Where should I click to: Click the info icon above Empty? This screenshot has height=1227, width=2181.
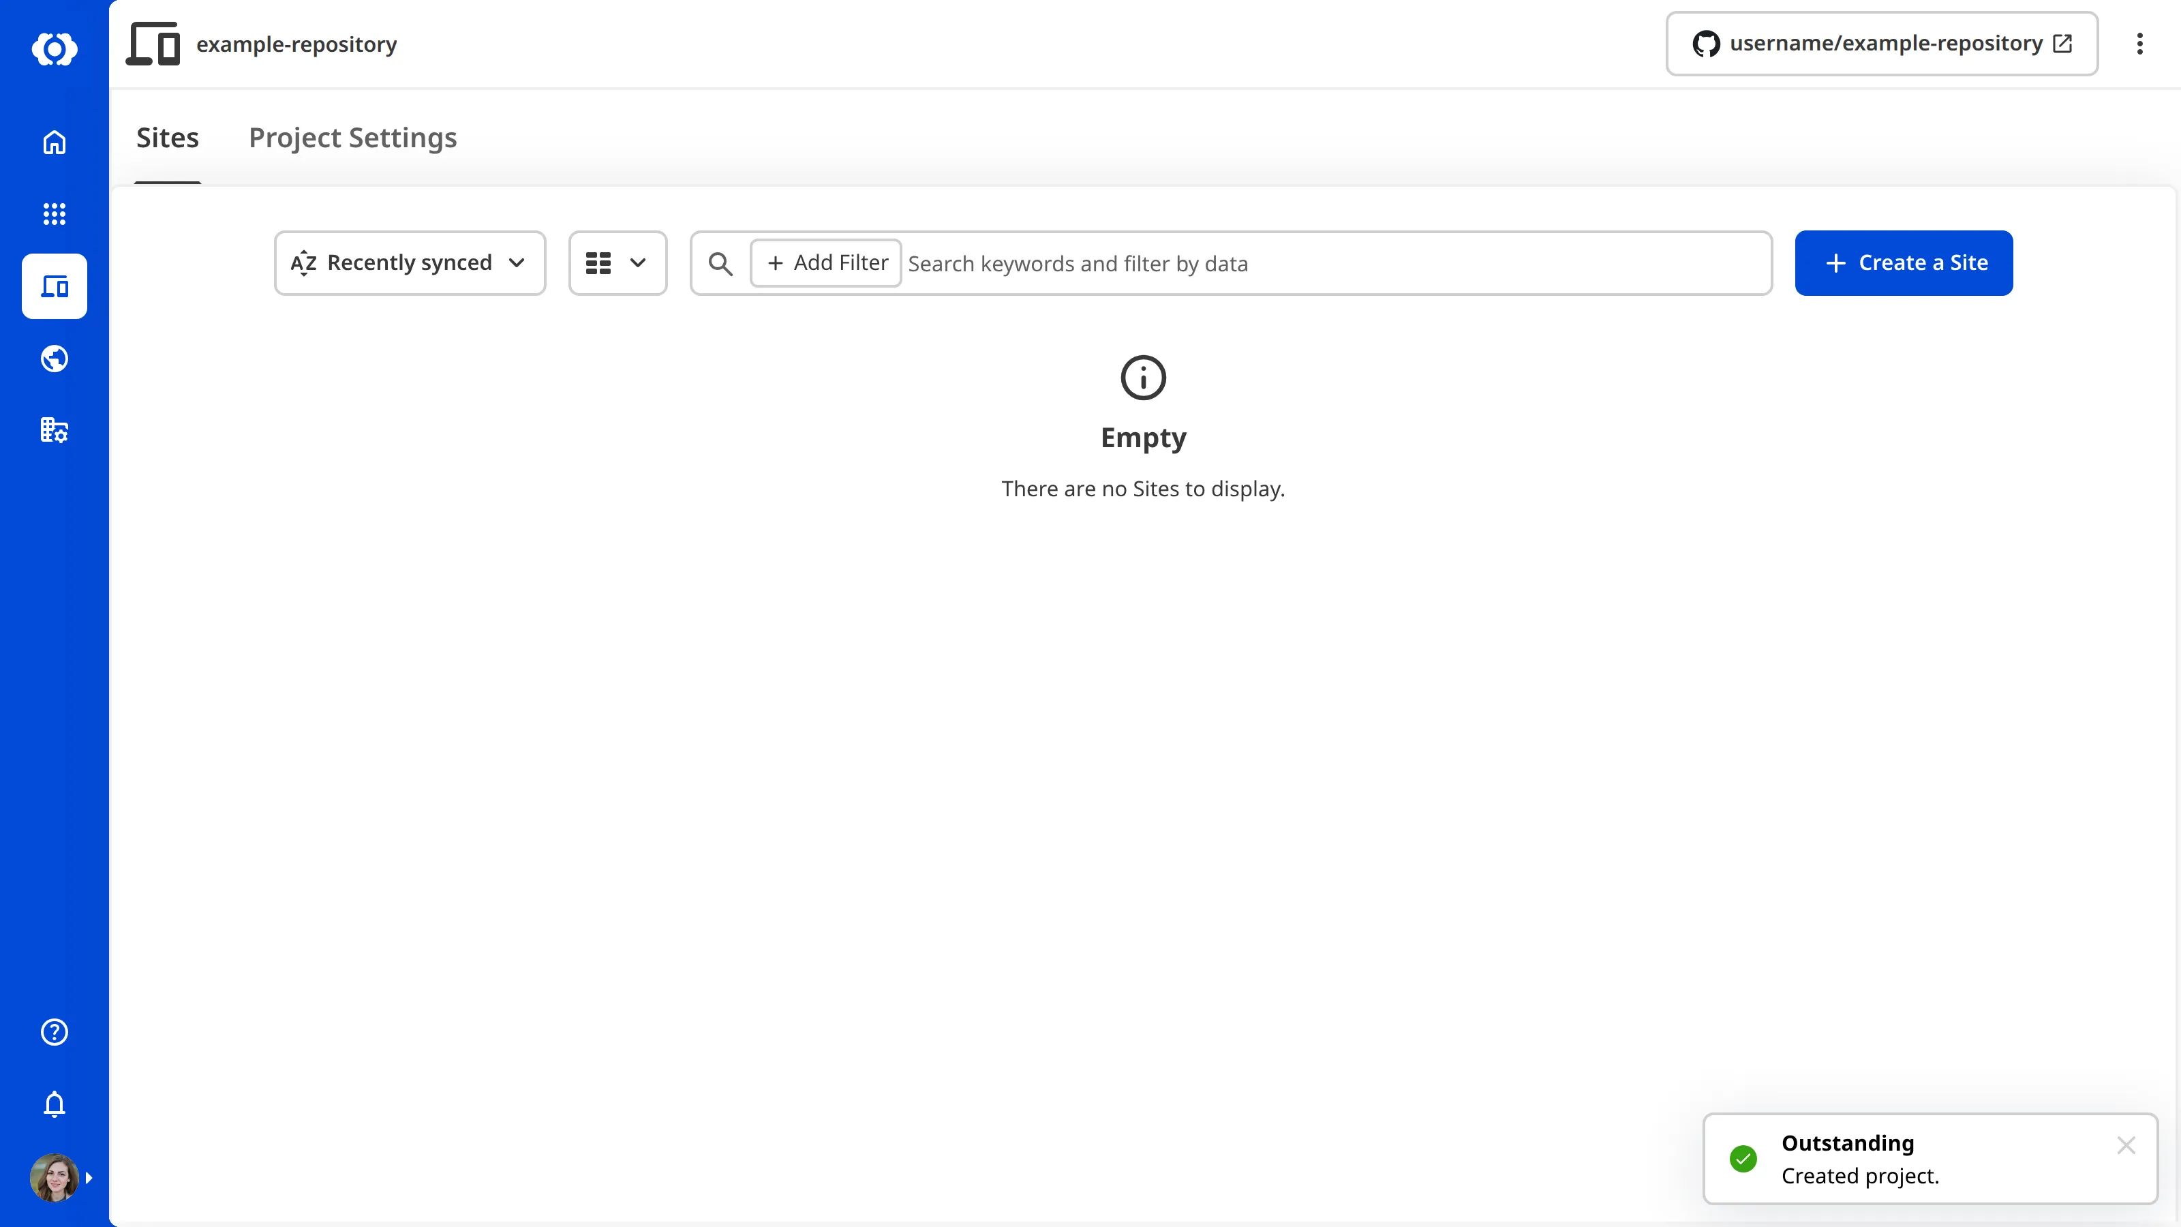click(1143, 377)
